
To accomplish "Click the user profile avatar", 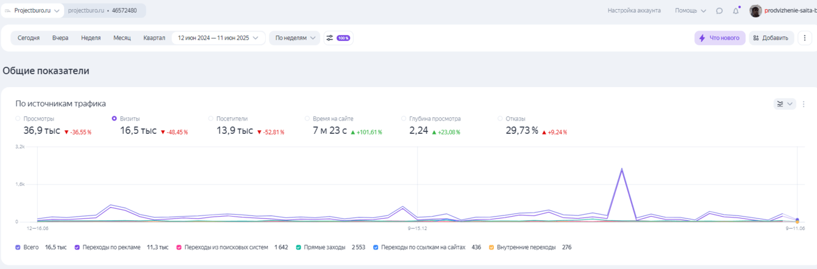I will point(755,11).
